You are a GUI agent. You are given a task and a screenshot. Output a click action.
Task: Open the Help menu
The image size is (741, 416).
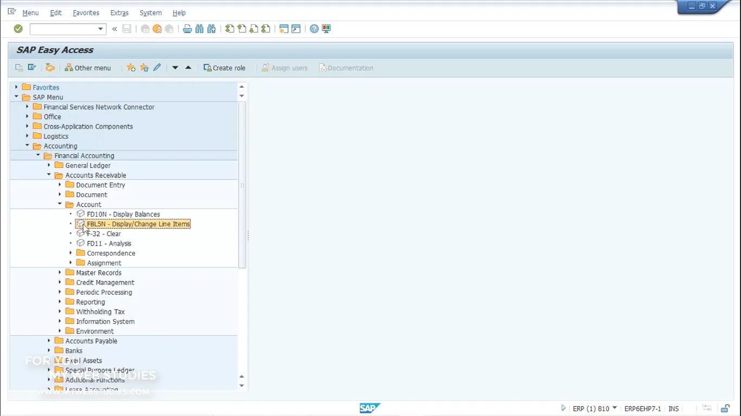tap(179, 12)
